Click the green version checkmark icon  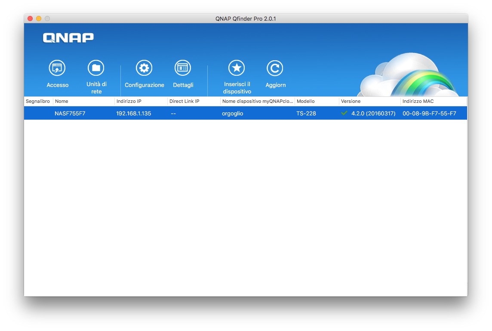point(344,113)
